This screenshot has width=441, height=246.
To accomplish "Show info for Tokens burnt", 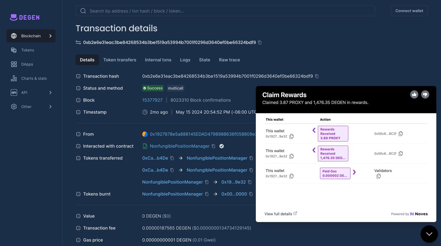I will pos(78,194).
